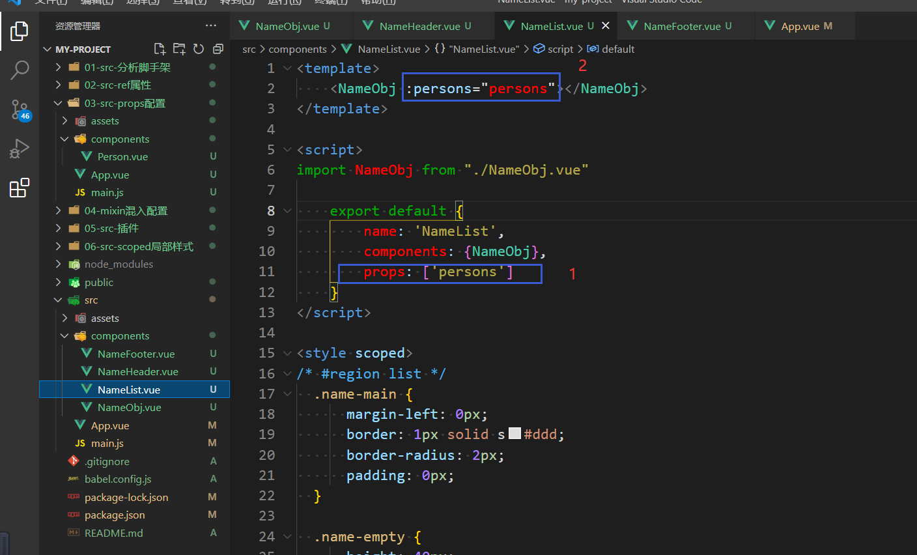
Task: Open the src components folder row
Action: (x=135, y=335)
